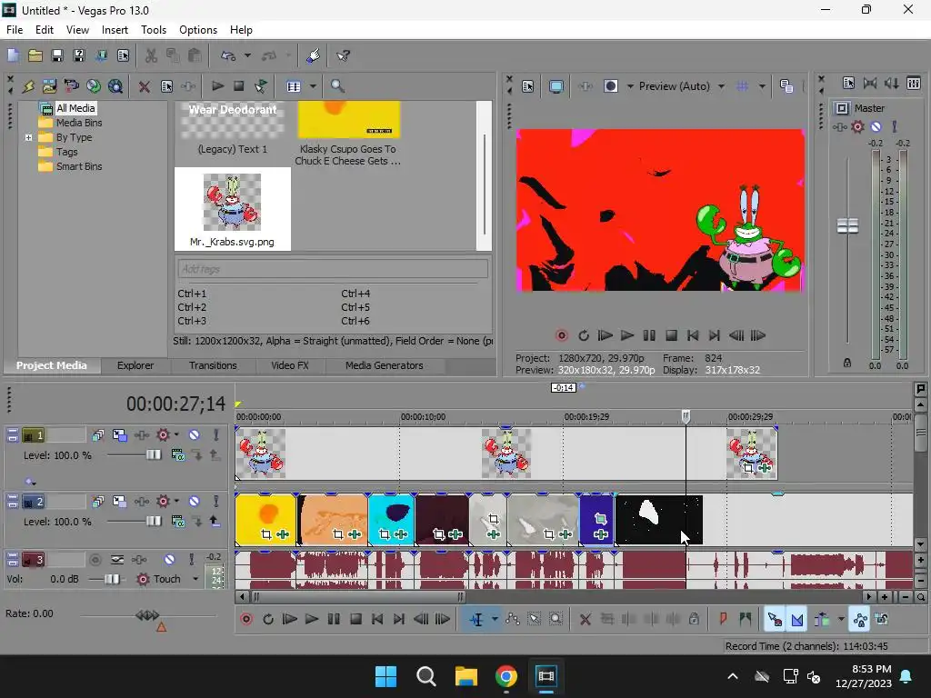This screenshot has width=931, height=698.
Task: Open a project with the folder icon
Action: 35,55
